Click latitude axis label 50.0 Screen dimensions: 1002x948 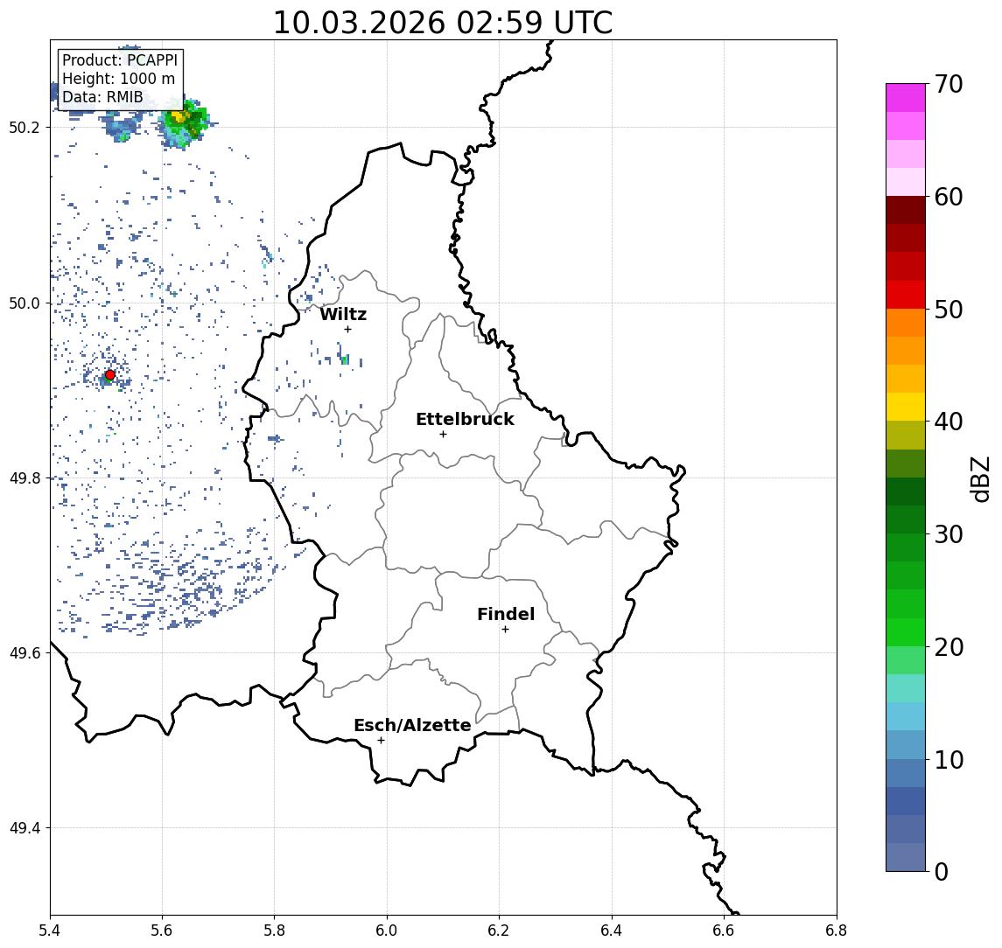tap(24, 303)
